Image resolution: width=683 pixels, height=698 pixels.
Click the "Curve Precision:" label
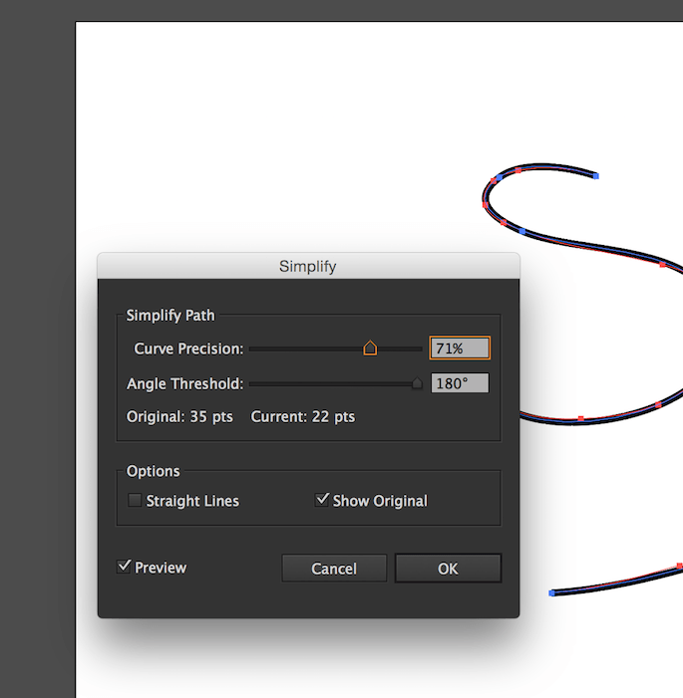click(x=188, y=349)
